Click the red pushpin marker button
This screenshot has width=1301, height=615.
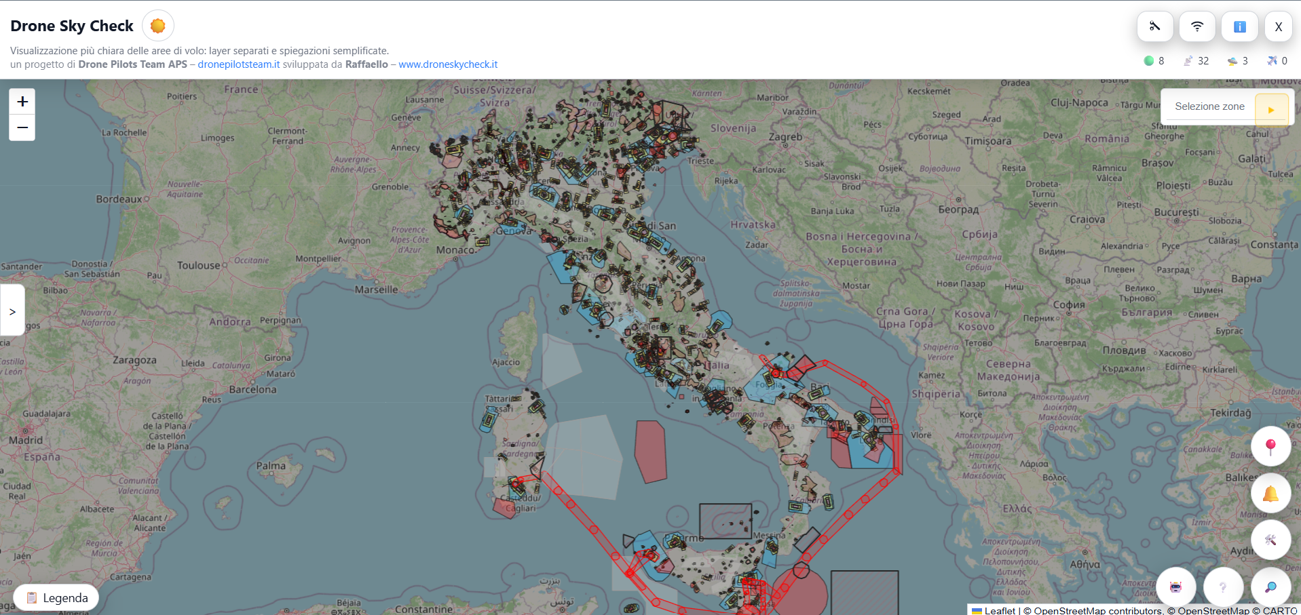point(1270,446)
